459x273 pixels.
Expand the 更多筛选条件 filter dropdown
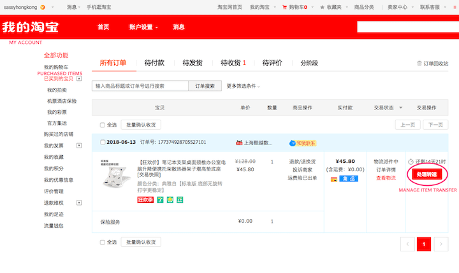pos(243,86)
